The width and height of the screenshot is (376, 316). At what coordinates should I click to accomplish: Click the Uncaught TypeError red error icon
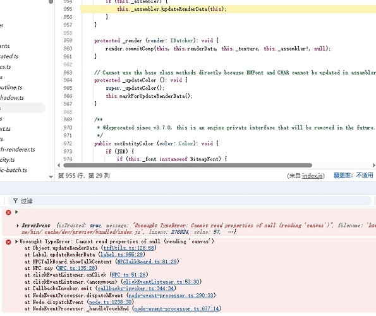pos(8,242)
